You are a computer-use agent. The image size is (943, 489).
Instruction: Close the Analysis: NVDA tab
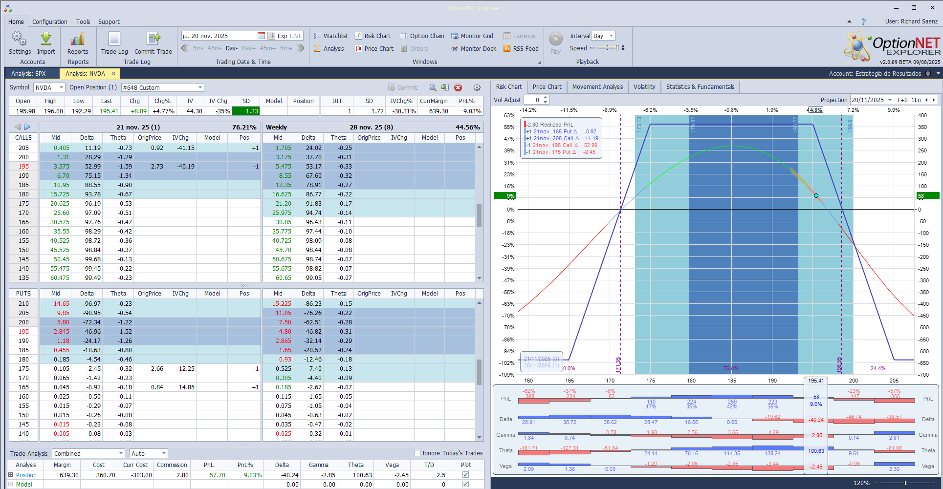(114, 74)
